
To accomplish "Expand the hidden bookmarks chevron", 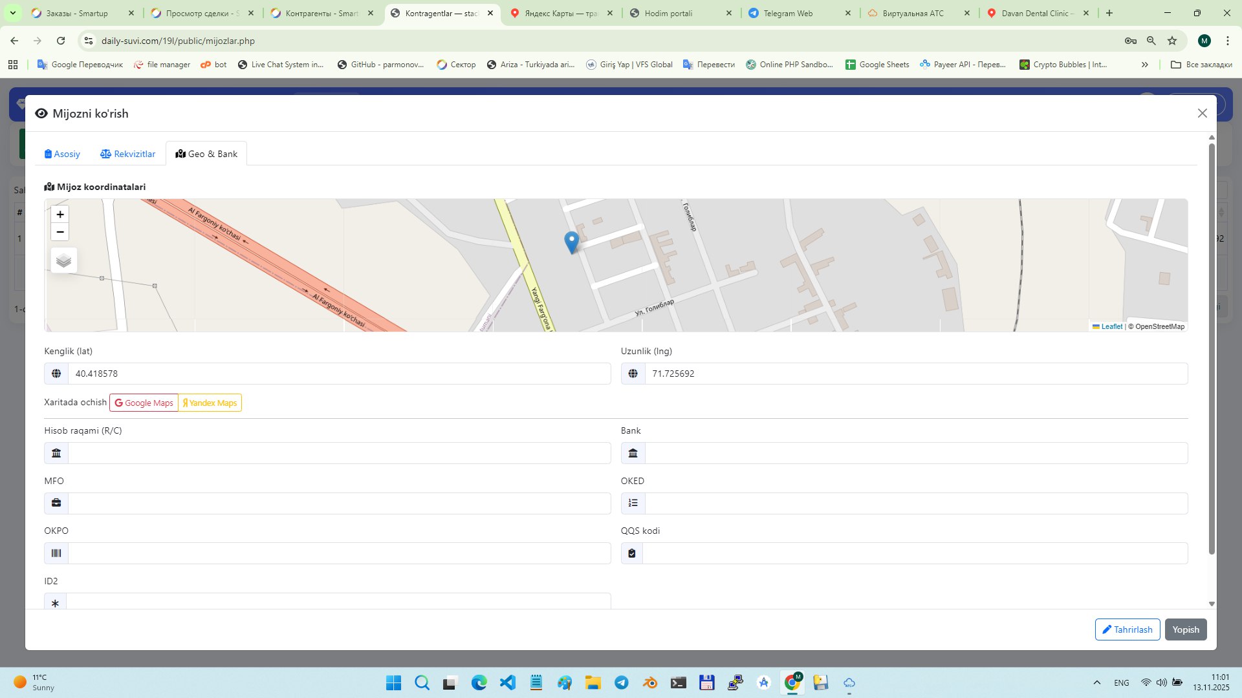I will coord(1144,65).
